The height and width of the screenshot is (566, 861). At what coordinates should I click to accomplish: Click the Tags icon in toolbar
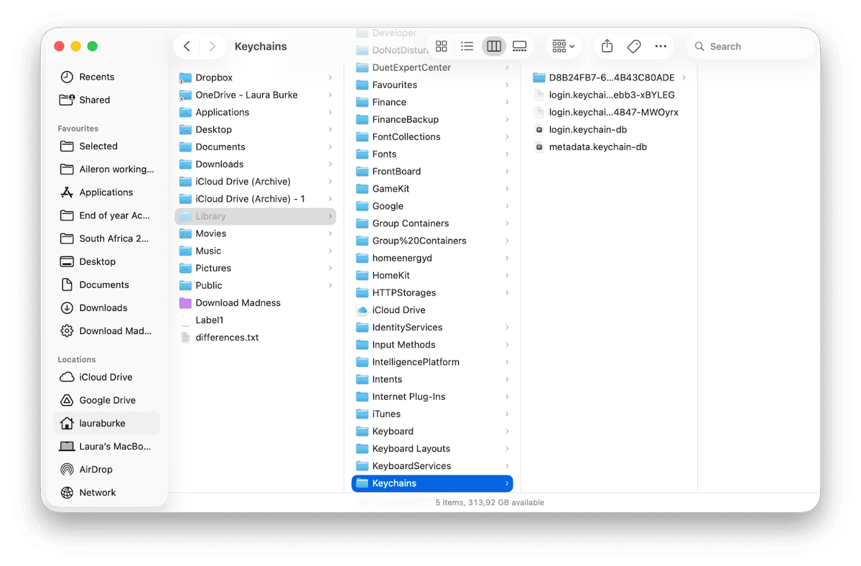point(634,46)
